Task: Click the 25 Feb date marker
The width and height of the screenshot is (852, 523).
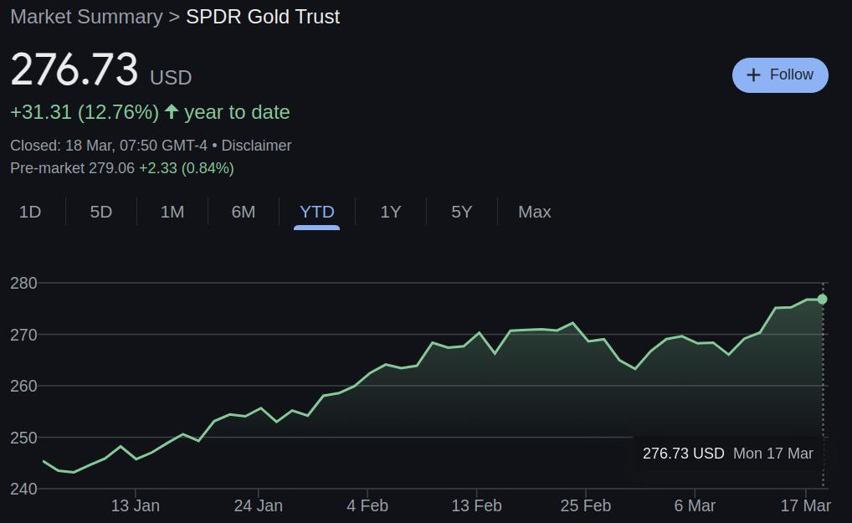Action: click(x=586, y=505)
